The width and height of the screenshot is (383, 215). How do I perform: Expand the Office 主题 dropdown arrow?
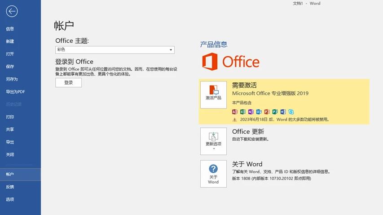[x=171, y=50]
